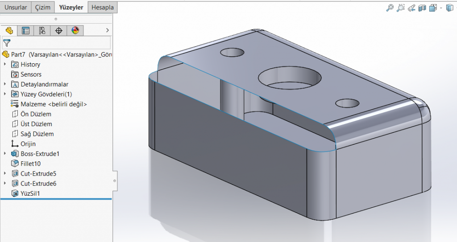Click the large center hole on the model

290,78
